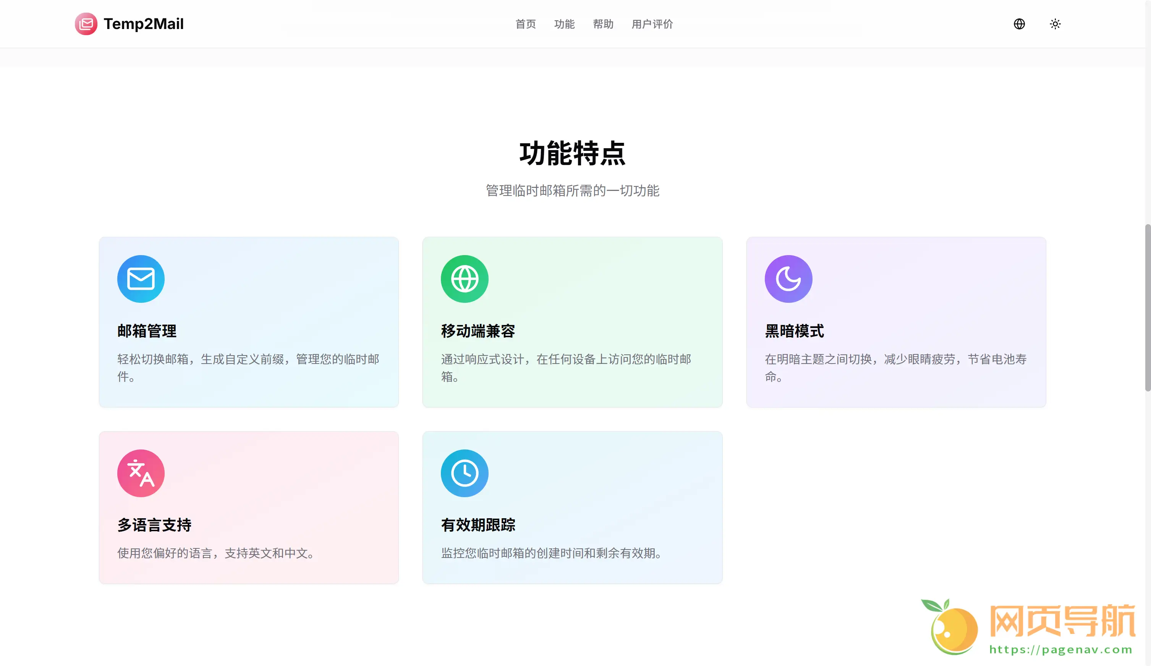1151x666 pixels.
Task: Click the subtitle 管理临时邮箱所需的一切功能
Action: [x=572, y=190]
